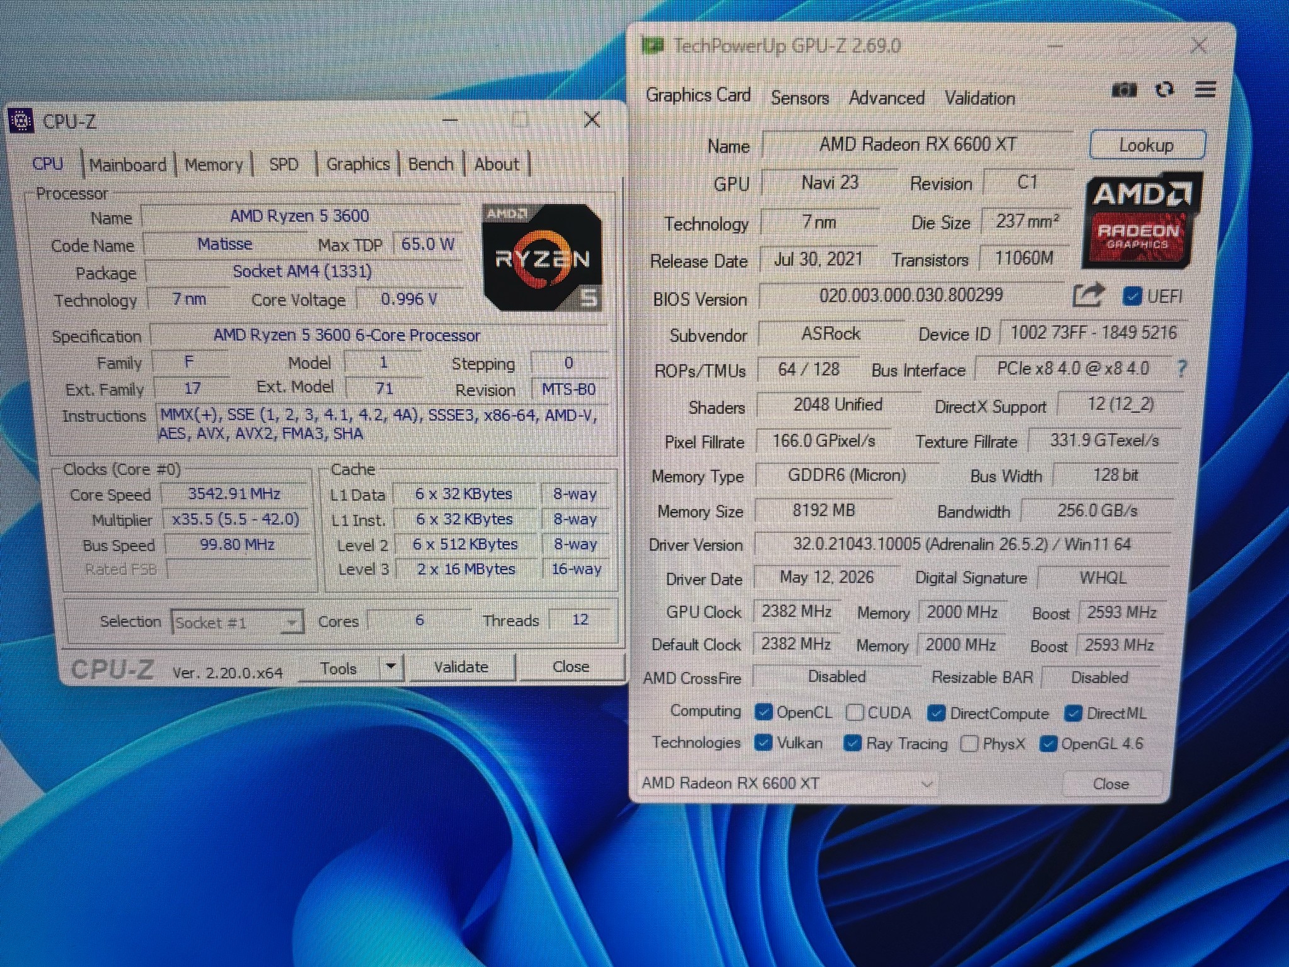
Task: Click the Bus Interface question mark
Action: 1181,368
